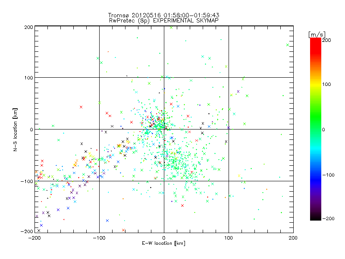
Task: Click the color scale label '200'
Action: click(x=326, y=40)
